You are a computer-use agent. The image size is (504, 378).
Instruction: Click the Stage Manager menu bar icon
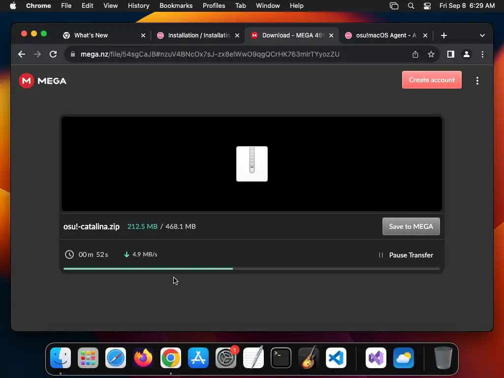tap(394, 6)
